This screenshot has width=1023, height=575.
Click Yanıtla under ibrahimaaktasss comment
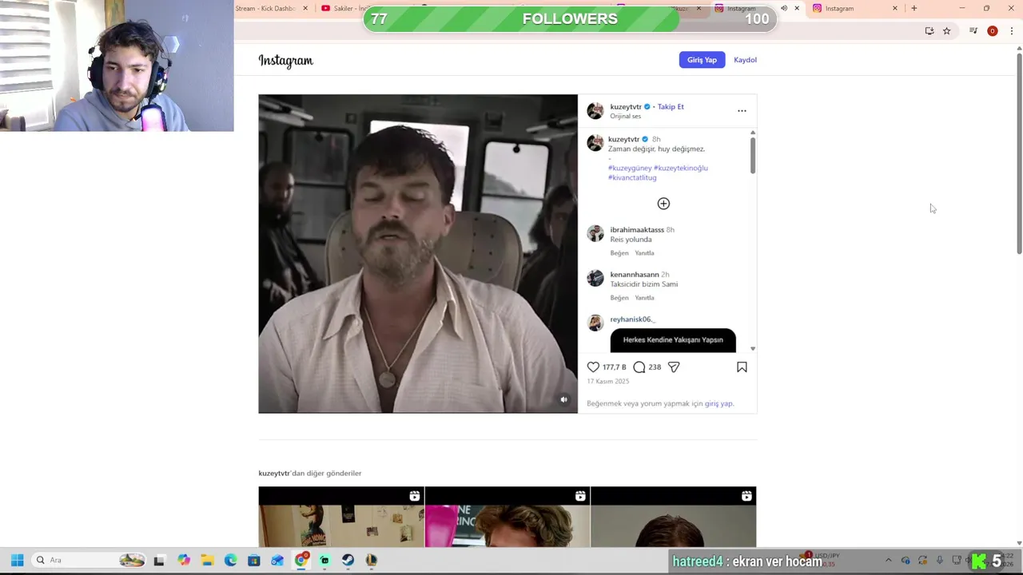click(644, 253)
